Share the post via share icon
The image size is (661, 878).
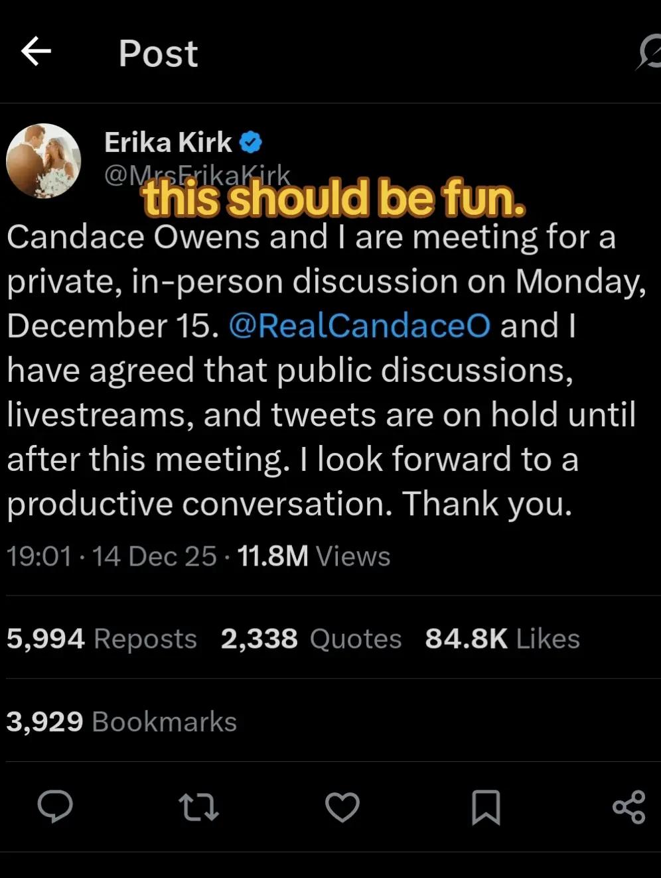tap(629, 807)
